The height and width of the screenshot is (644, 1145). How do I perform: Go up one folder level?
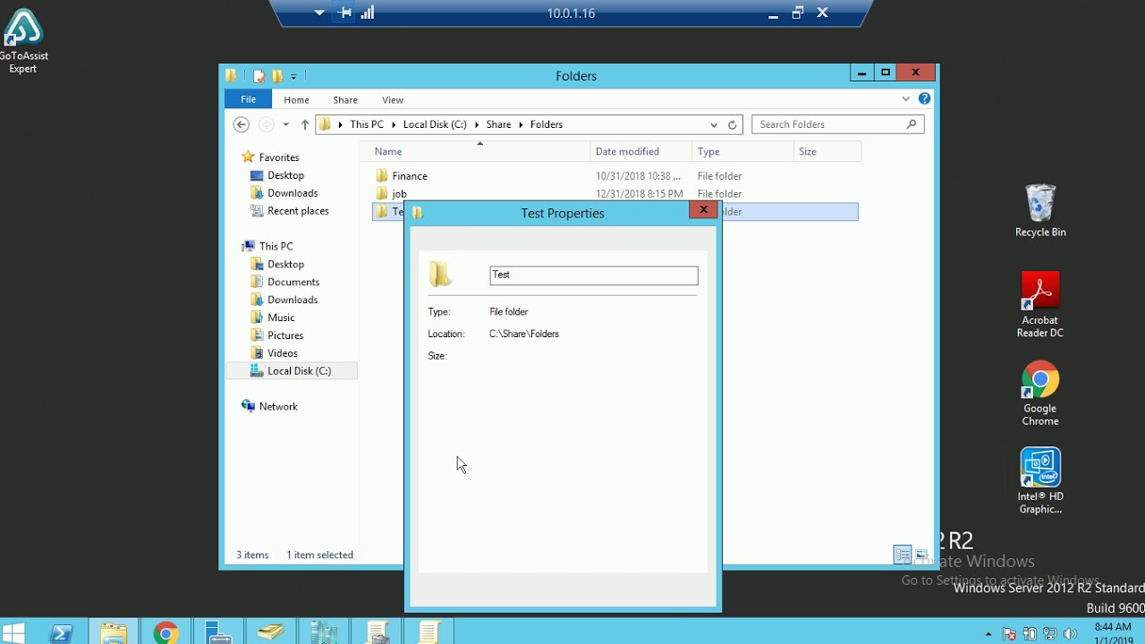304,124
